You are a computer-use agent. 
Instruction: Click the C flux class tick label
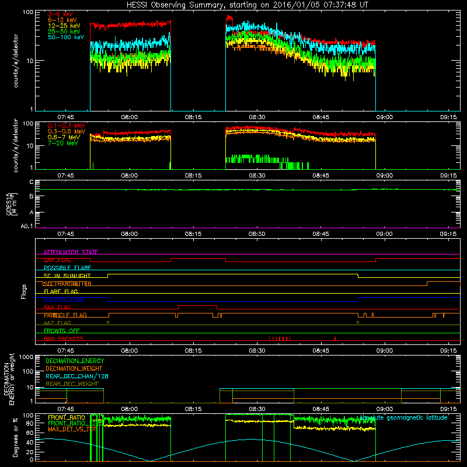tap(32, 182)
